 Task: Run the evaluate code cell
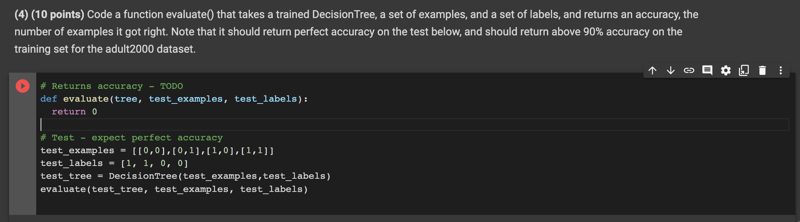[23, 86]
